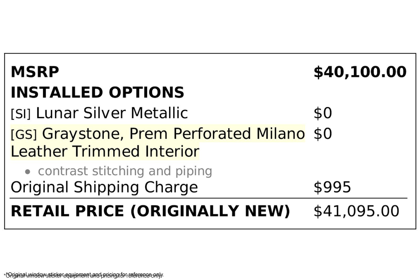The width and height of the screenshot is (420, 280).
Task: Select the $995 shipping charge amount
Action: pos(332,187)
